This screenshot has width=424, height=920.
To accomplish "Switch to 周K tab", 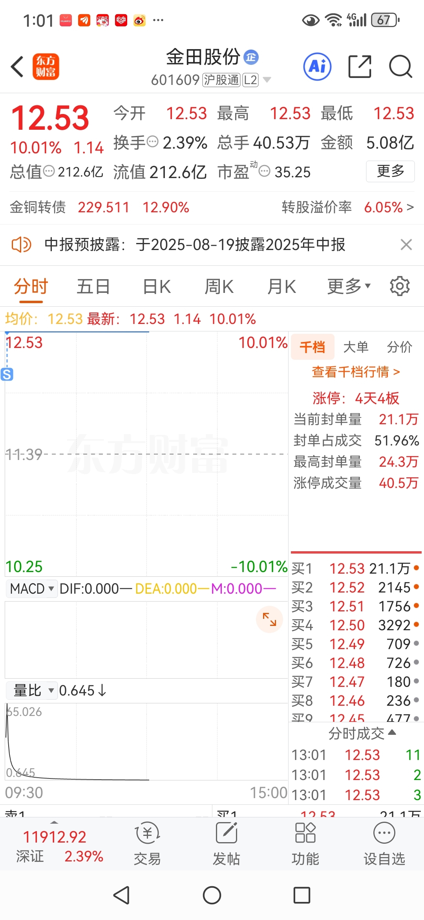I will coord(219,286).
